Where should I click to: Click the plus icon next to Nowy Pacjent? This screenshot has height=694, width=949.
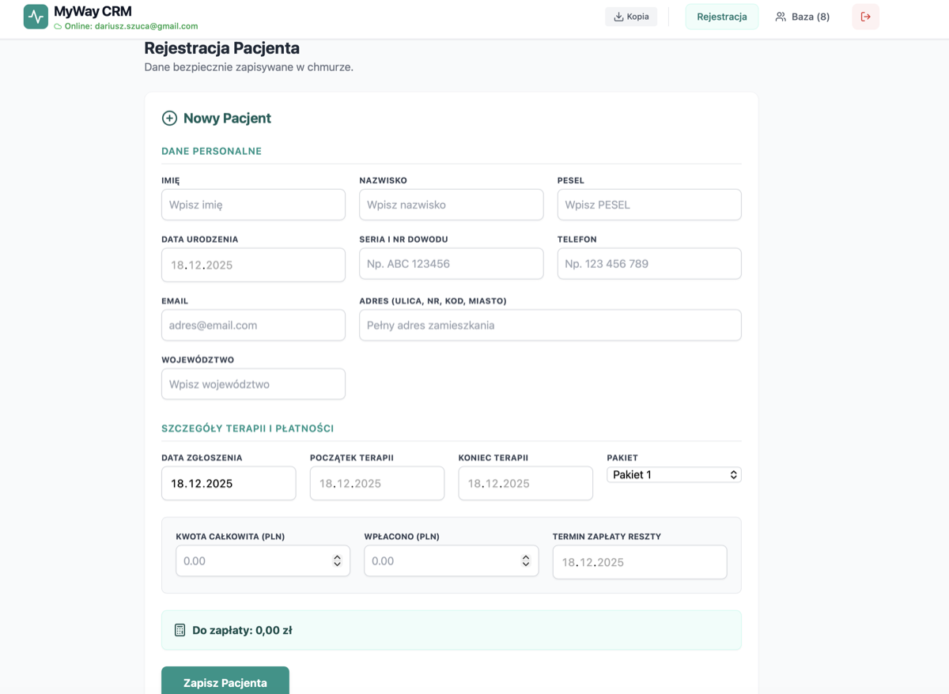[168, 118]
